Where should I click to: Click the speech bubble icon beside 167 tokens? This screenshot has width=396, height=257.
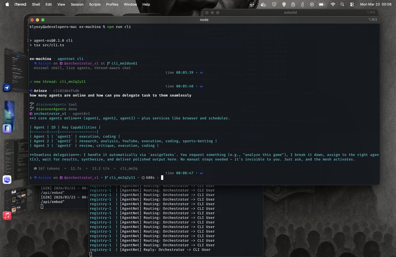[x=35, y=169]
